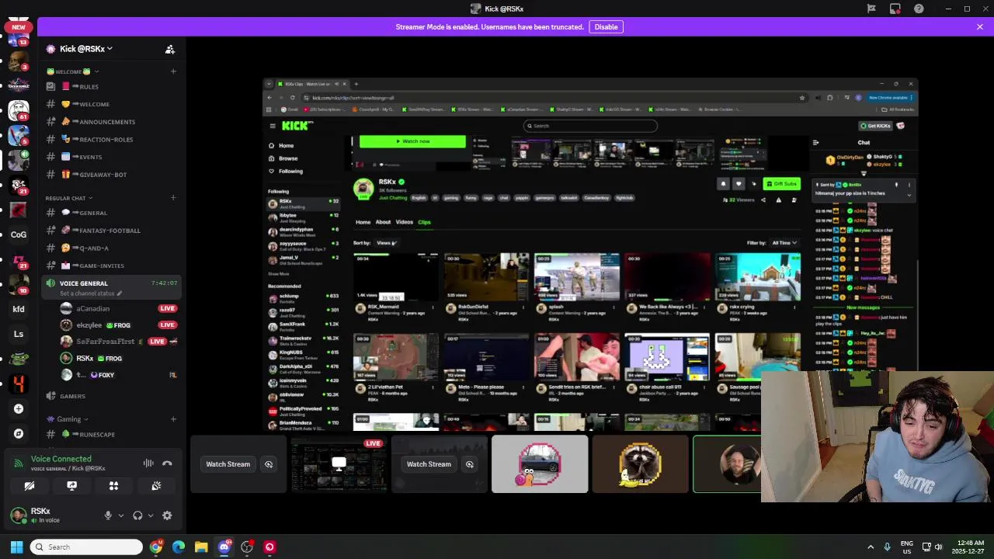Open taskbar clock showing 12:48 AM

pyautogui.click(x=968, y=547)
